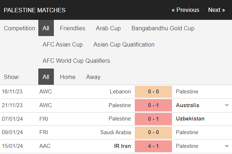The height and width of the screenshot is (154, 232).
Task: Show Away matches only
Action: point(93,77)
